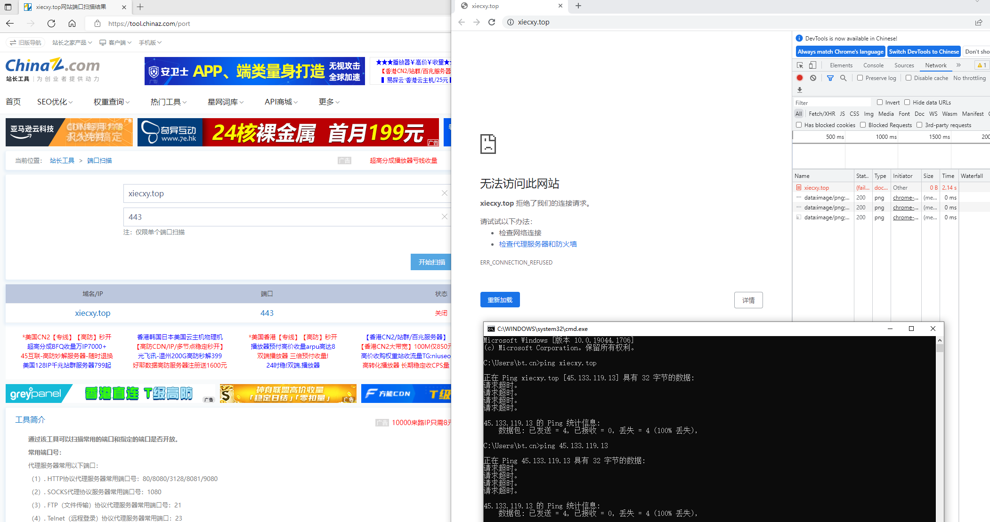
Task: Click the 开始扫描 scan button
Action: point(431,262)
